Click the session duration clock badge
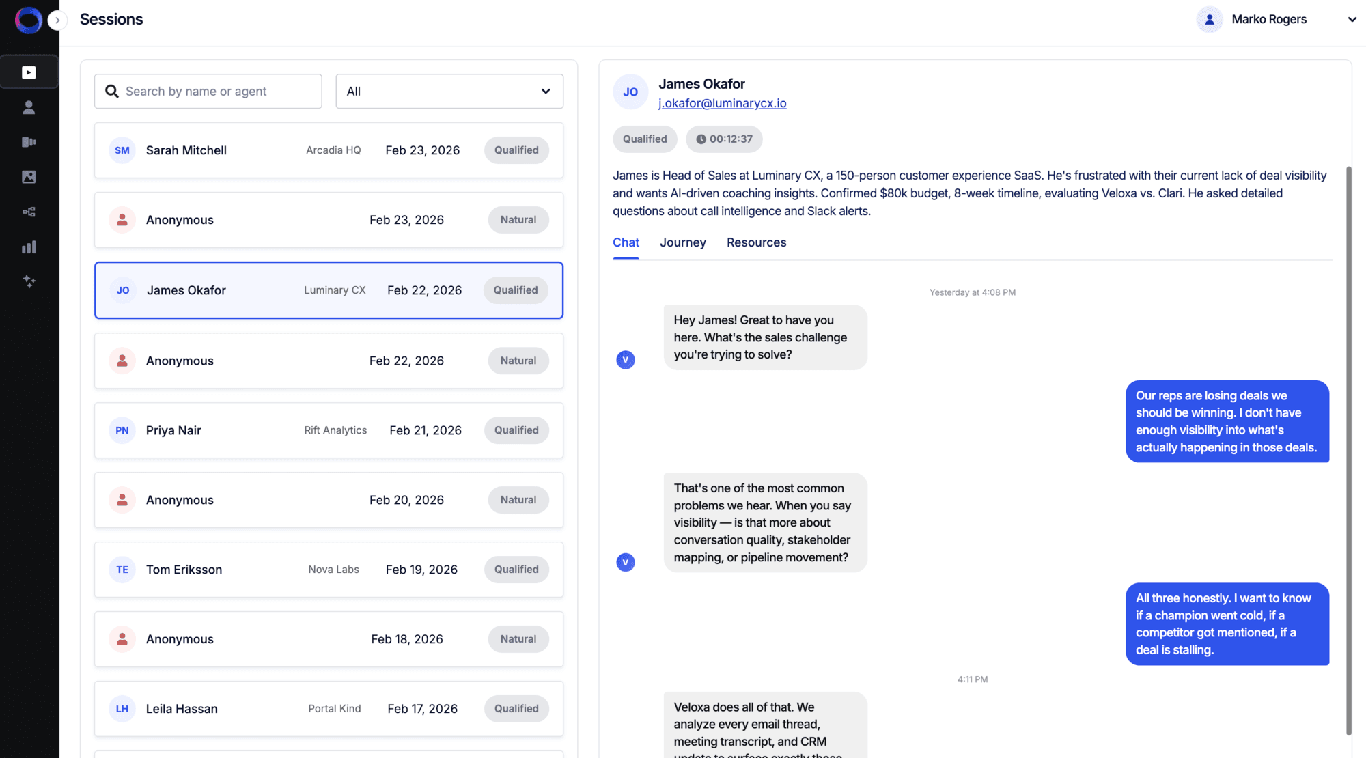The height and width of the screenshot is (758, 1366). pyautogui.click(x=724, y=139)
